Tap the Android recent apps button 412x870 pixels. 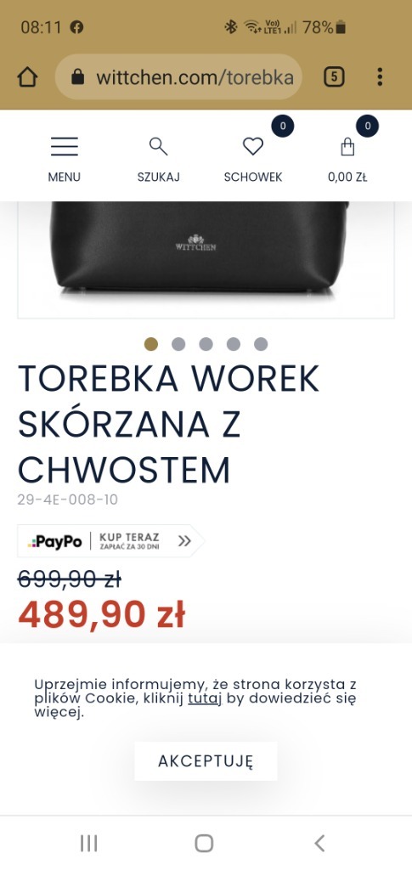88,844
